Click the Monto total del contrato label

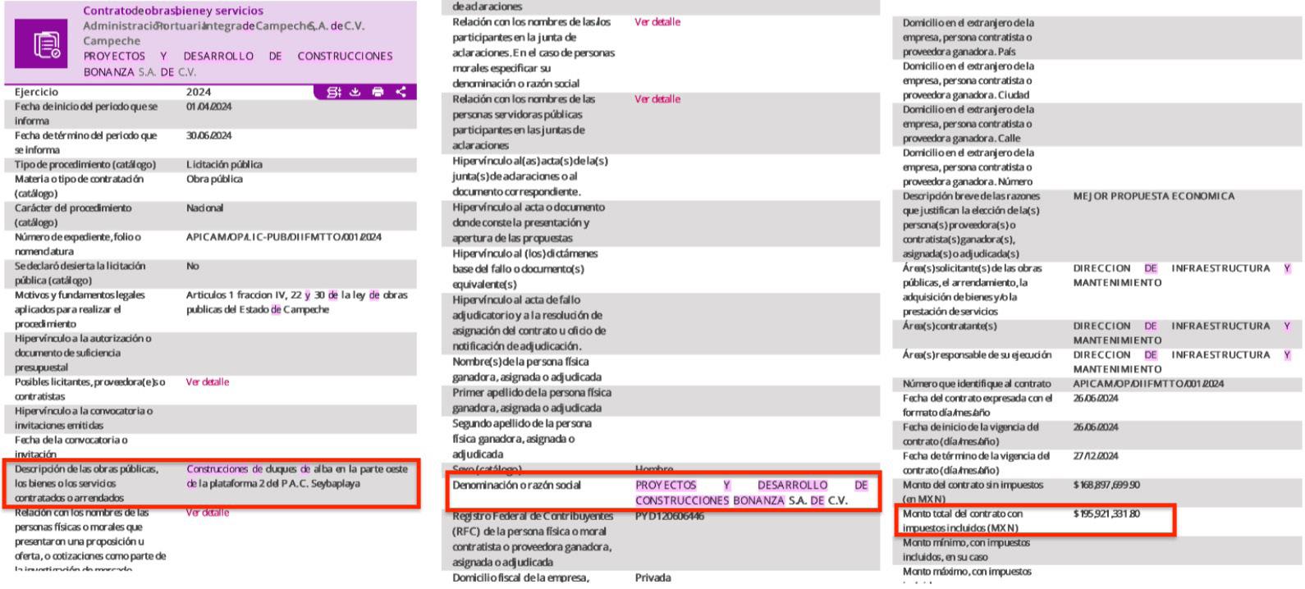[963, 521]
